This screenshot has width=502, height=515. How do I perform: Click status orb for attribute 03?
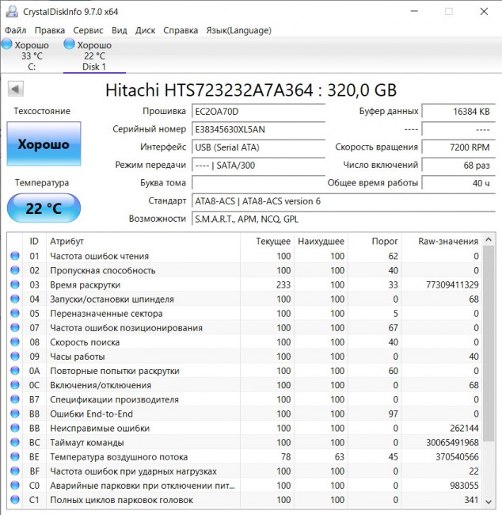[x=15, y=284]
